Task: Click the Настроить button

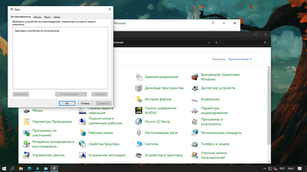Action: (x=21, y=94)
